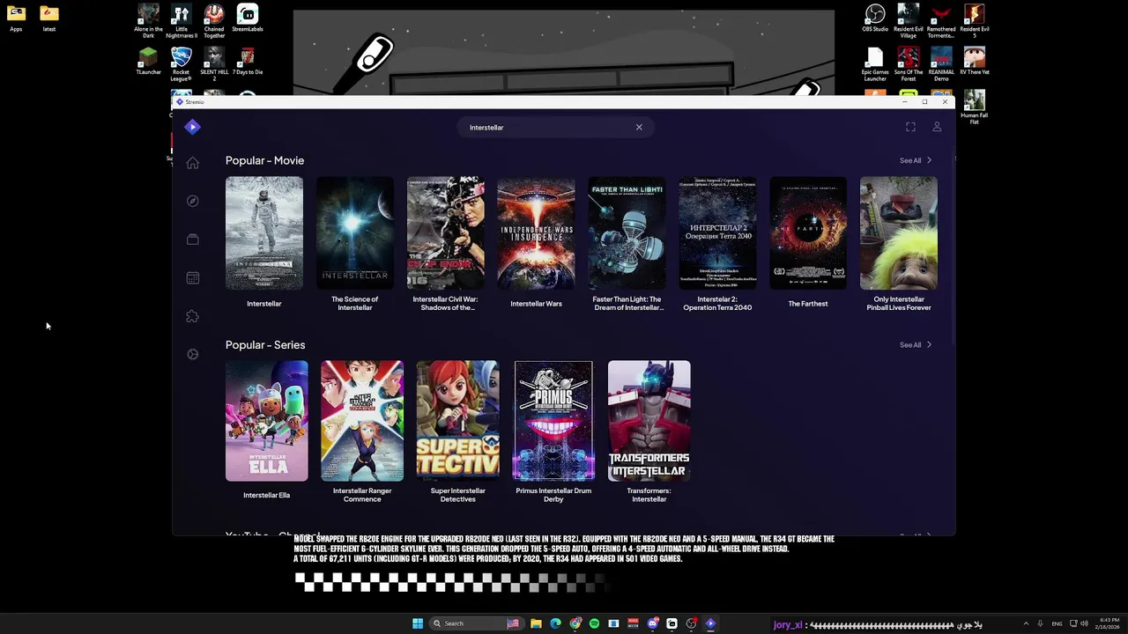Screen dimensions: 1128x634
Task: Open Little Nightmares II desktop shortcut
Action: [181, 21]
